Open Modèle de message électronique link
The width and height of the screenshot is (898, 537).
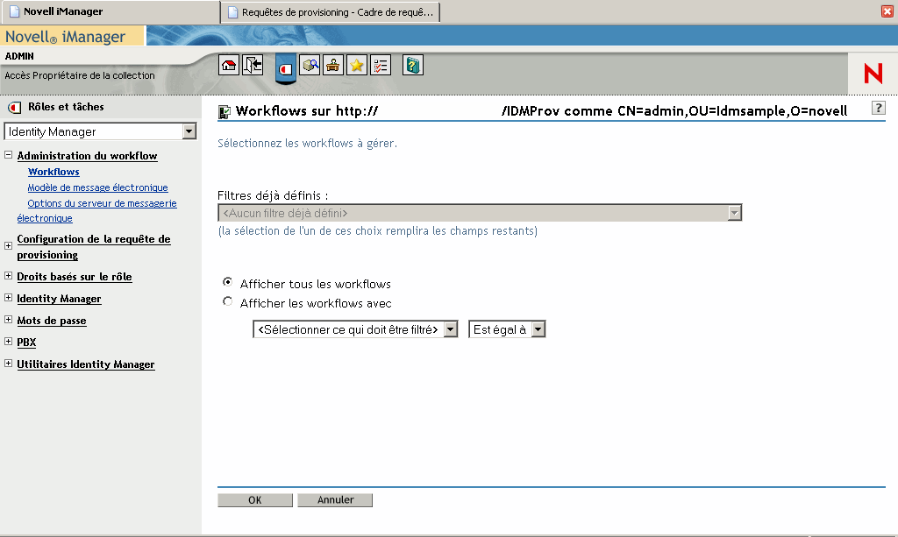coord(97,187)
